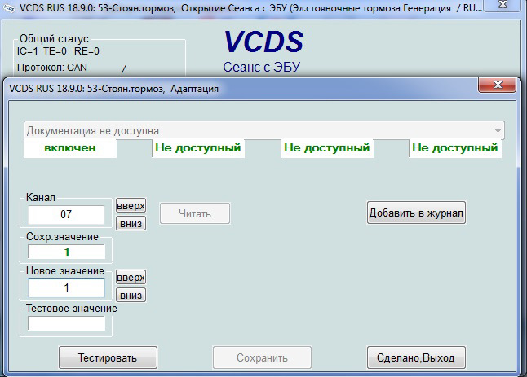Click the "Читать" button
527x377 pixels.
coord(195,213)
